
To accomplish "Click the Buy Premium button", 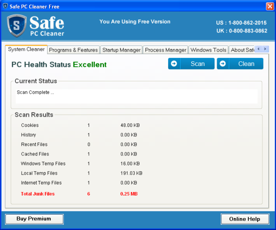I will point(34,219).
